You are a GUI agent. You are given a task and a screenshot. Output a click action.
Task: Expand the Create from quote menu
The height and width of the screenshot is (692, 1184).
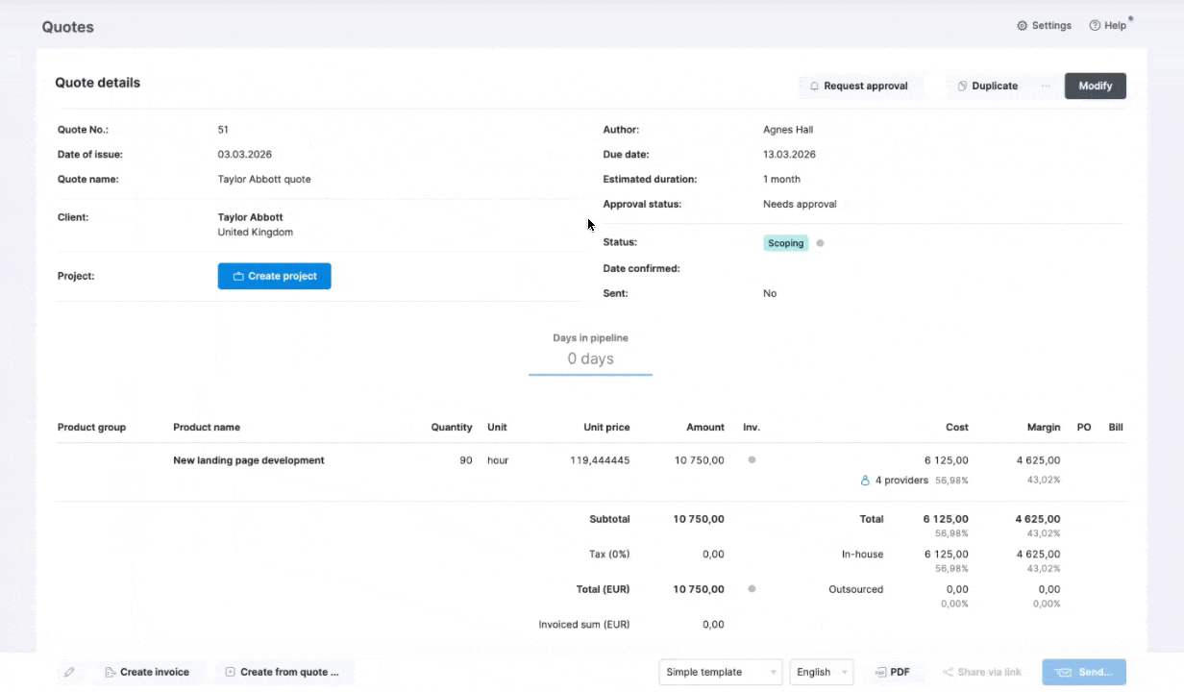(284, 672)
